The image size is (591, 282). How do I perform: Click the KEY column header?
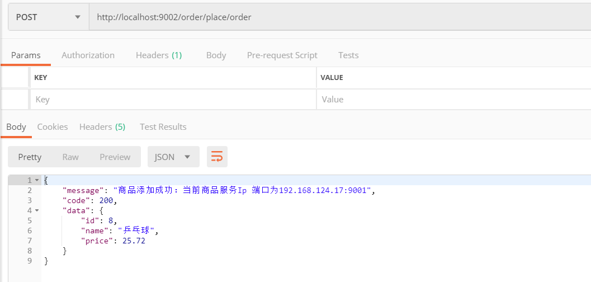point(41,78)
